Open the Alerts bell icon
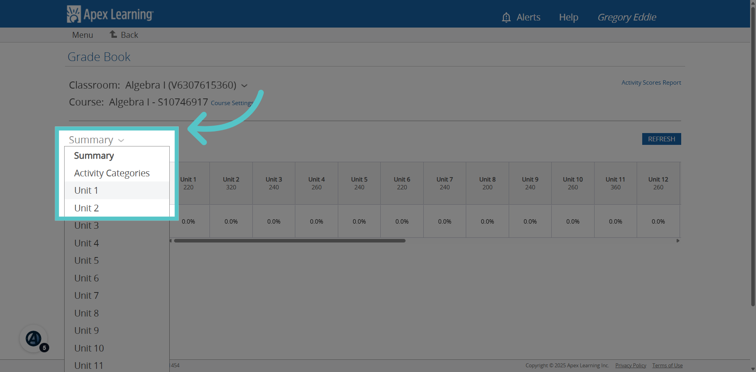 tap(506, 17)
